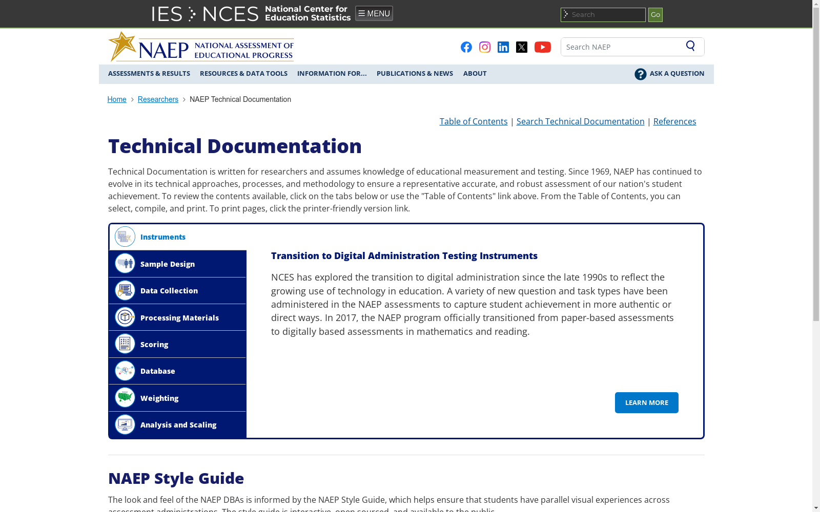
Task: Click the Sample Design people icon
Action: coord(125,264)
